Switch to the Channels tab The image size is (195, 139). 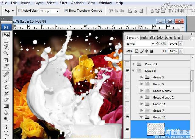coord(144,37)
